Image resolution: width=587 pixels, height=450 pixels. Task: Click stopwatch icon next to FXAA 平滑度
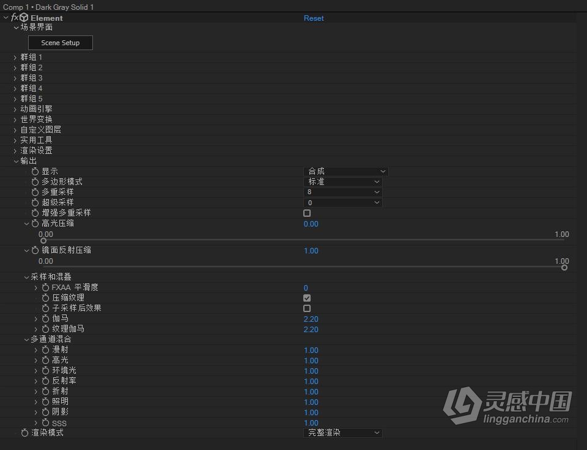pos(46,288)
